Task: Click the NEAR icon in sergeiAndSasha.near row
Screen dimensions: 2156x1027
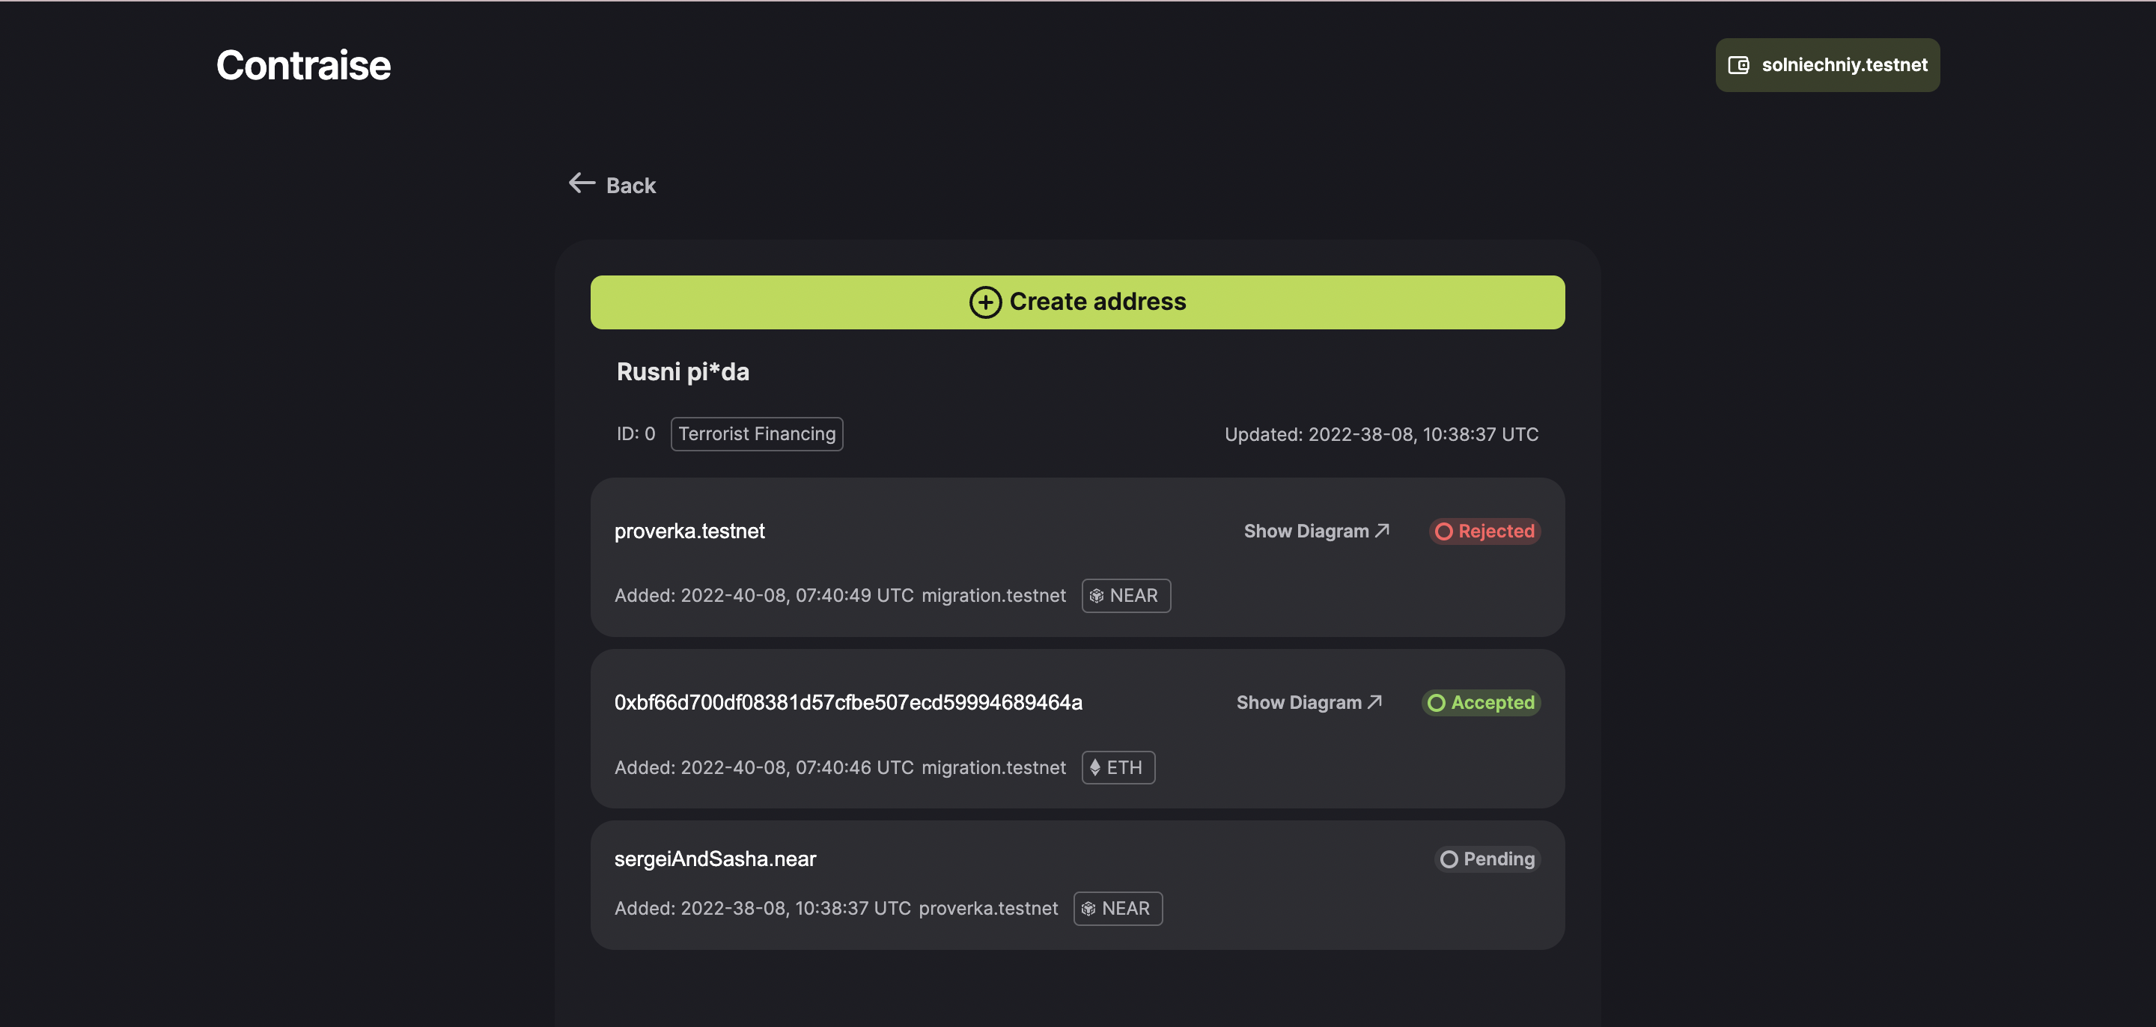Action: click(1088, 909)
